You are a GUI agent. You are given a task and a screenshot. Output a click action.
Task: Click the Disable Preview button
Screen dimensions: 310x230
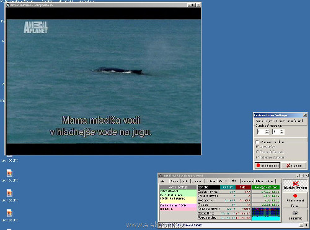pos(295,185)
